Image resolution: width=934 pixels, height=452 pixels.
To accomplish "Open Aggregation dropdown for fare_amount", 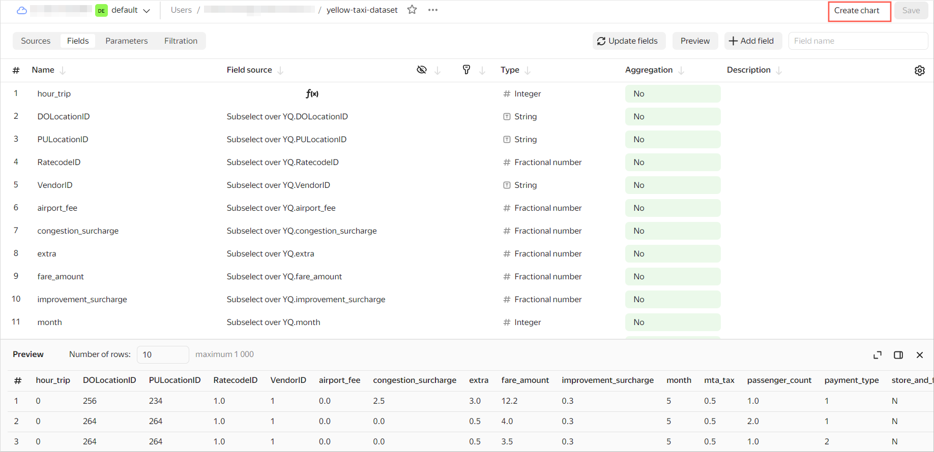I will point(672,276).
